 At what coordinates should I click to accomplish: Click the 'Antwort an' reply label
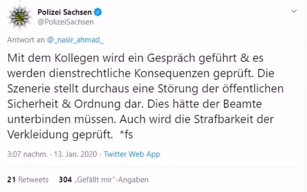click(26, 40)
